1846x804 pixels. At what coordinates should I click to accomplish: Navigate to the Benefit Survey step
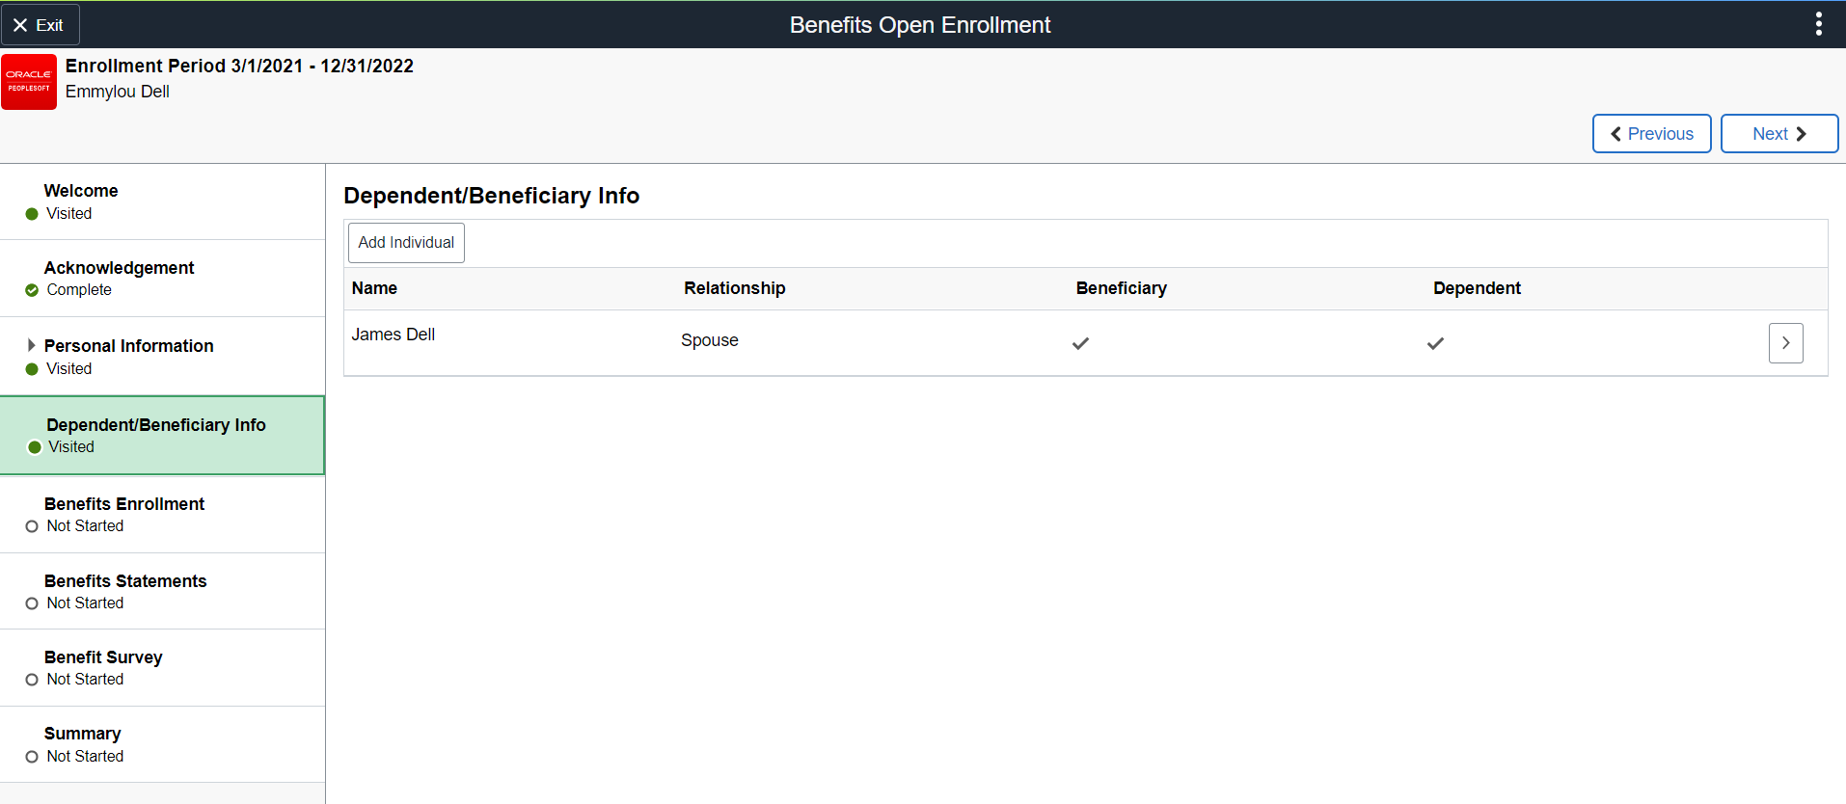103,657
